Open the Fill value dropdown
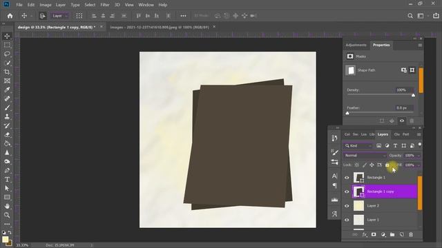The width and height of the screenshot is (442, 248). (x=419, y=165)
